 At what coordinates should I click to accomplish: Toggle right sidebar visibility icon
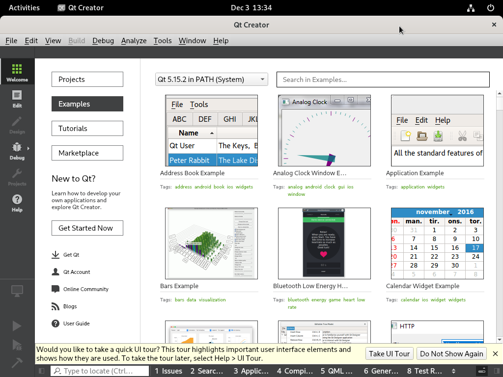point(497,371)
